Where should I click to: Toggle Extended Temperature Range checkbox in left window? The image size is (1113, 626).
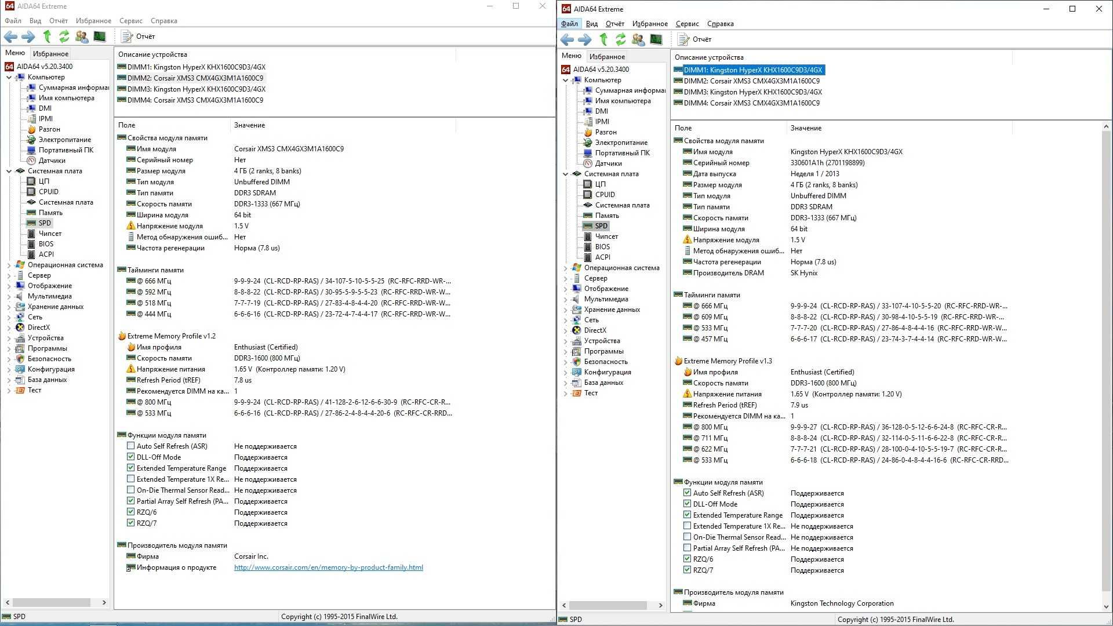[131, 468]
